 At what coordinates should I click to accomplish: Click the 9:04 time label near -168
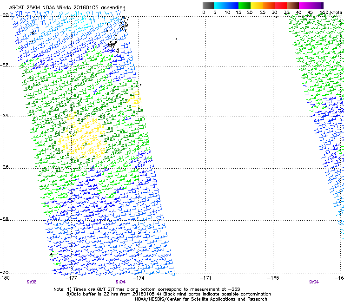pos(314,282)
